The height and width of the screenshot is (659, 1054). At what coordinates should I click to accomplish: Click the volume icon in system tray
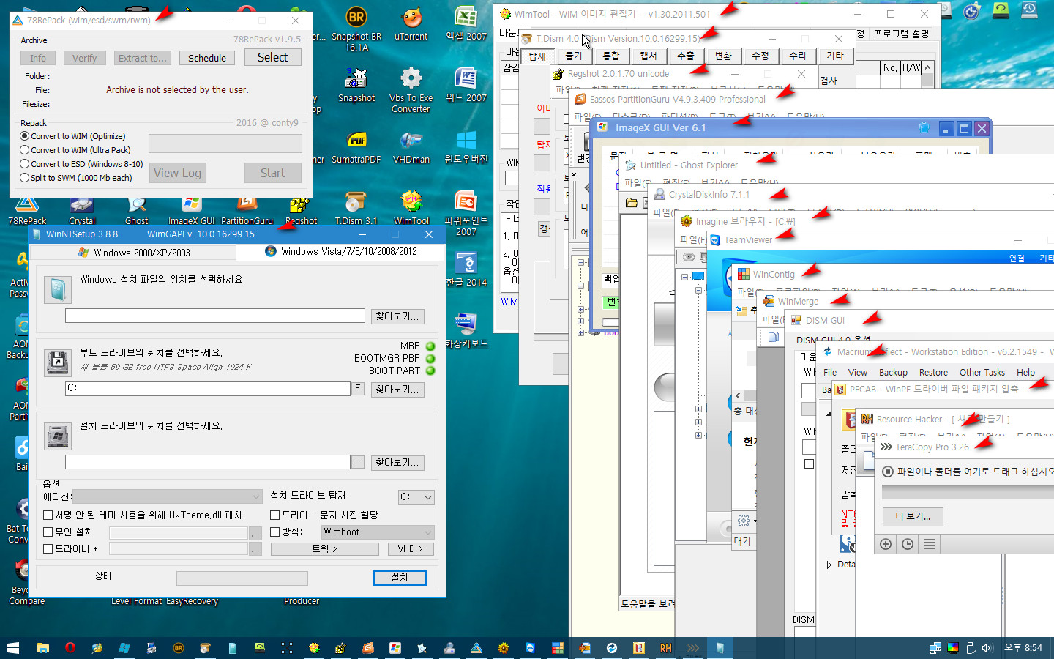coord(987,648)
